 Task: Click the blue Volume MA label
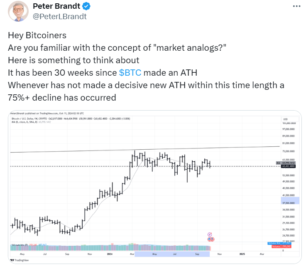[279, 243]
